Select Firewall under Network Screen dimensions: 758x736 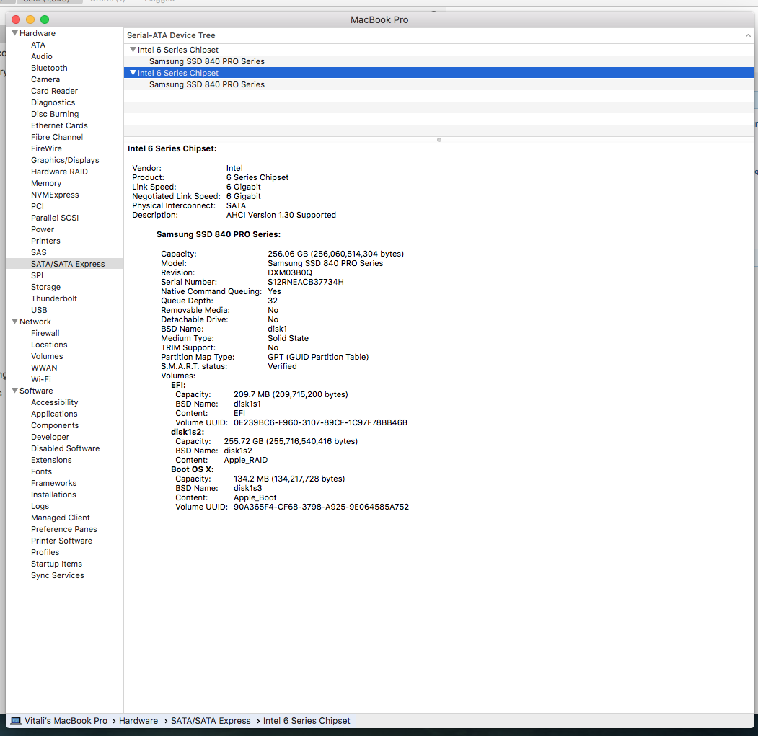click(x=45, y=334)
